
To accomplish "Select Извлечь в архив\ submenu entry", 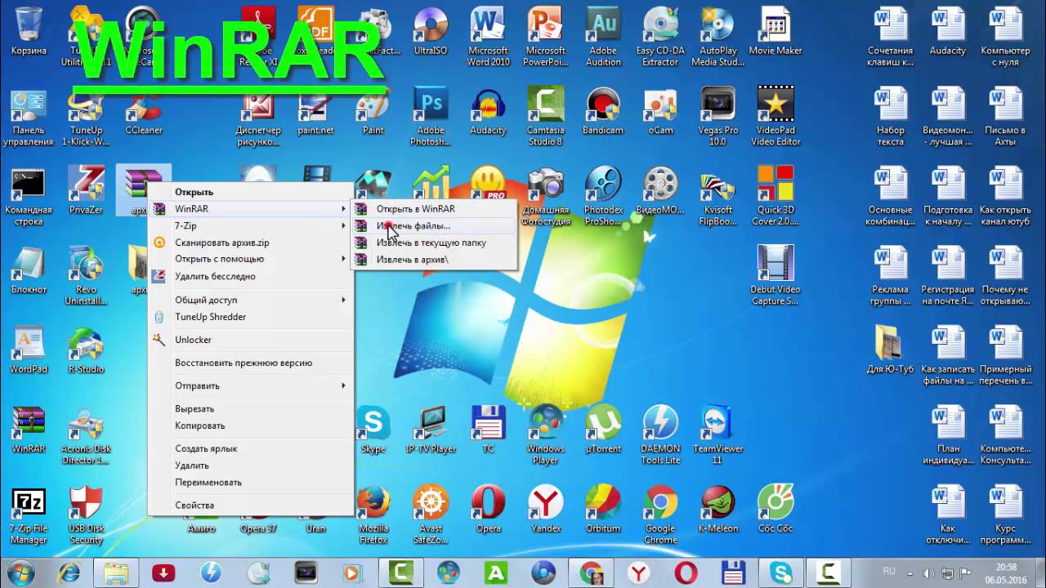I will pos(434,260).
